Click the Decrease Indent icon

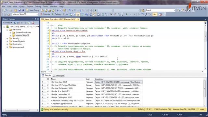pos(111,14)
